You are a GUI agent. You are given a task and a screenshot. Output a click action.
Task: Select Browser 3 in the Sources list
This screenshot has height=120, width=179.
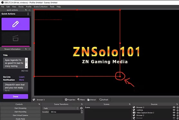click(140, 107)
